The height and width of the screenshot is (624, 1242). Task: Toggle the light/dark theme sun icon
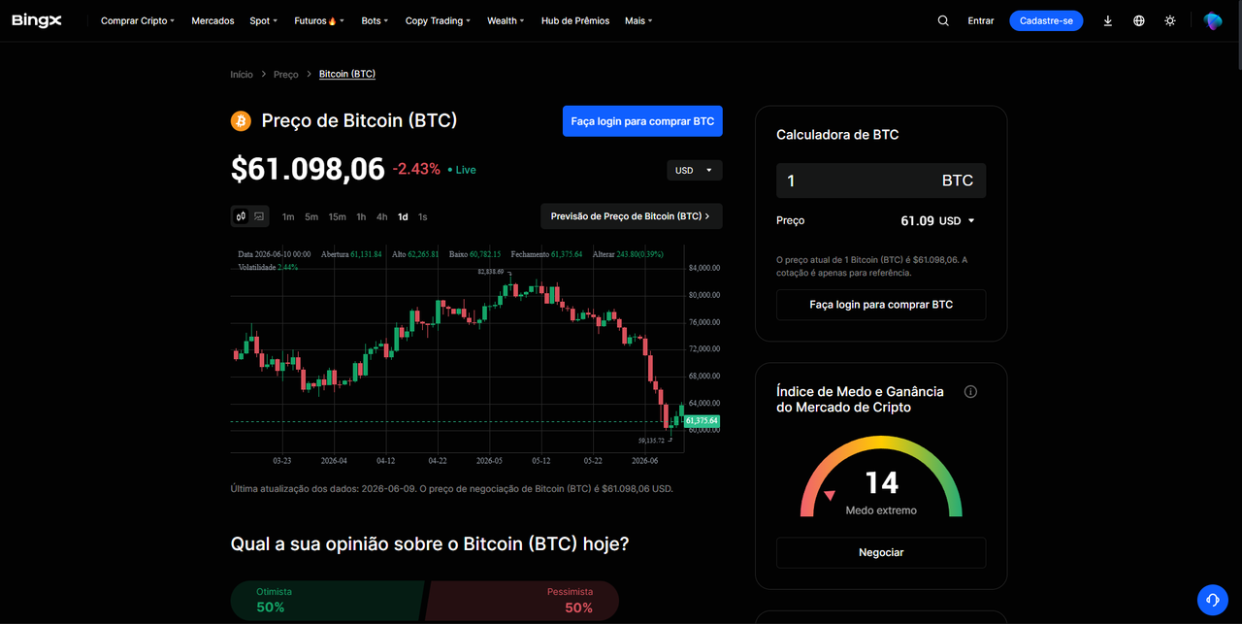pyautogui.click(x=1170, y=20)
